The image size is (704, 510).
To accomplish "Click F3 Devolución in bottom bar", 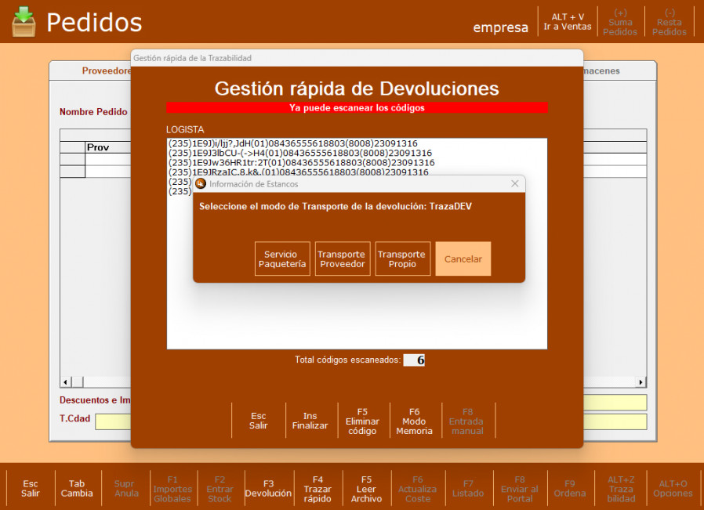I will tap(268, 488).
